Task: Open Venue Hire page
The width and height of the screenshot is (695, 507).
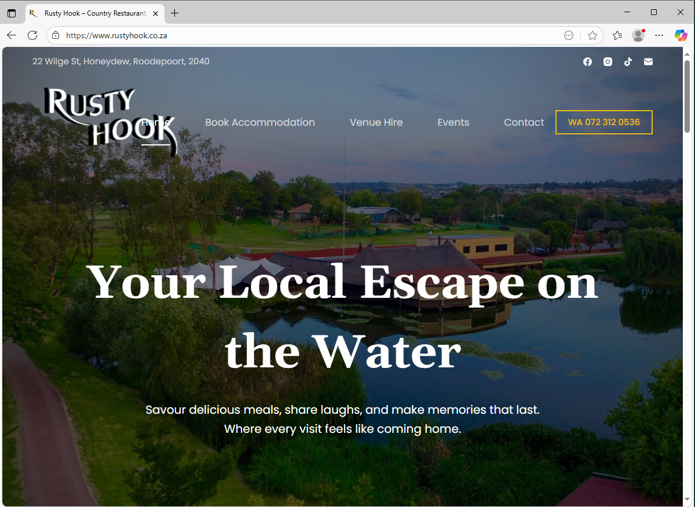Action: click(376, 122)
